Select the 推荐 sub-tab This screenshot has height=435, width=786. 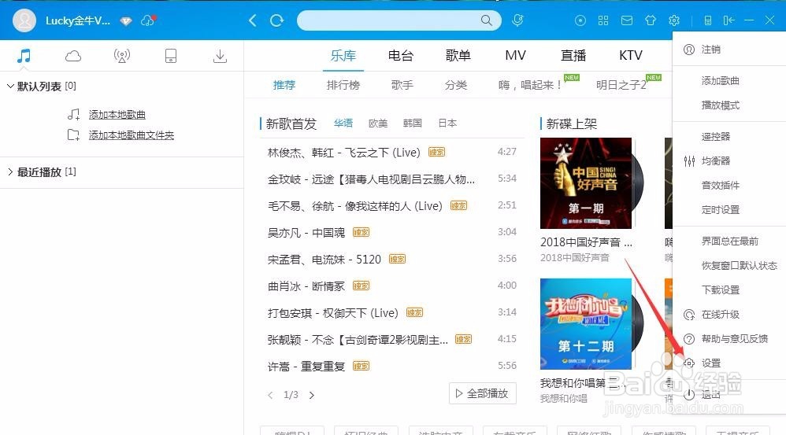[284, 85]
